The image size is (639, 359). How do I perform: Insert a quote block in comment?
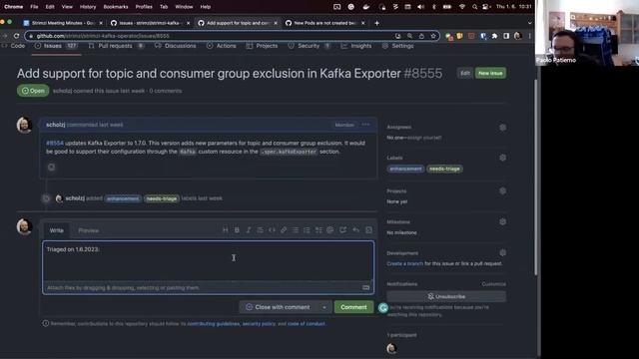pos(260,230)
